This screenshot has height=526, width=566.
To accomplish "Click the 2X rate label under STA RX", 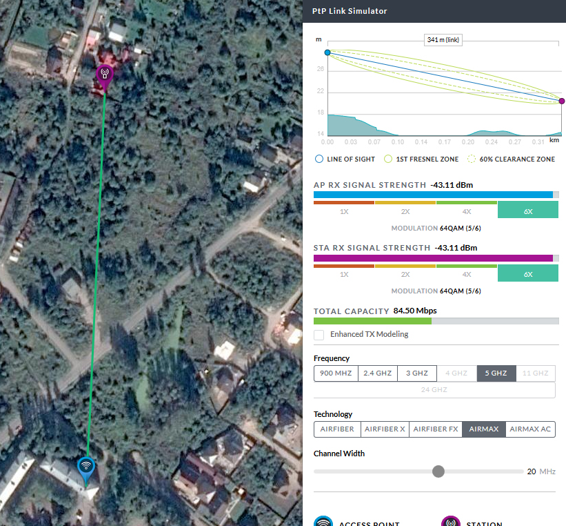I will point(405,274).
